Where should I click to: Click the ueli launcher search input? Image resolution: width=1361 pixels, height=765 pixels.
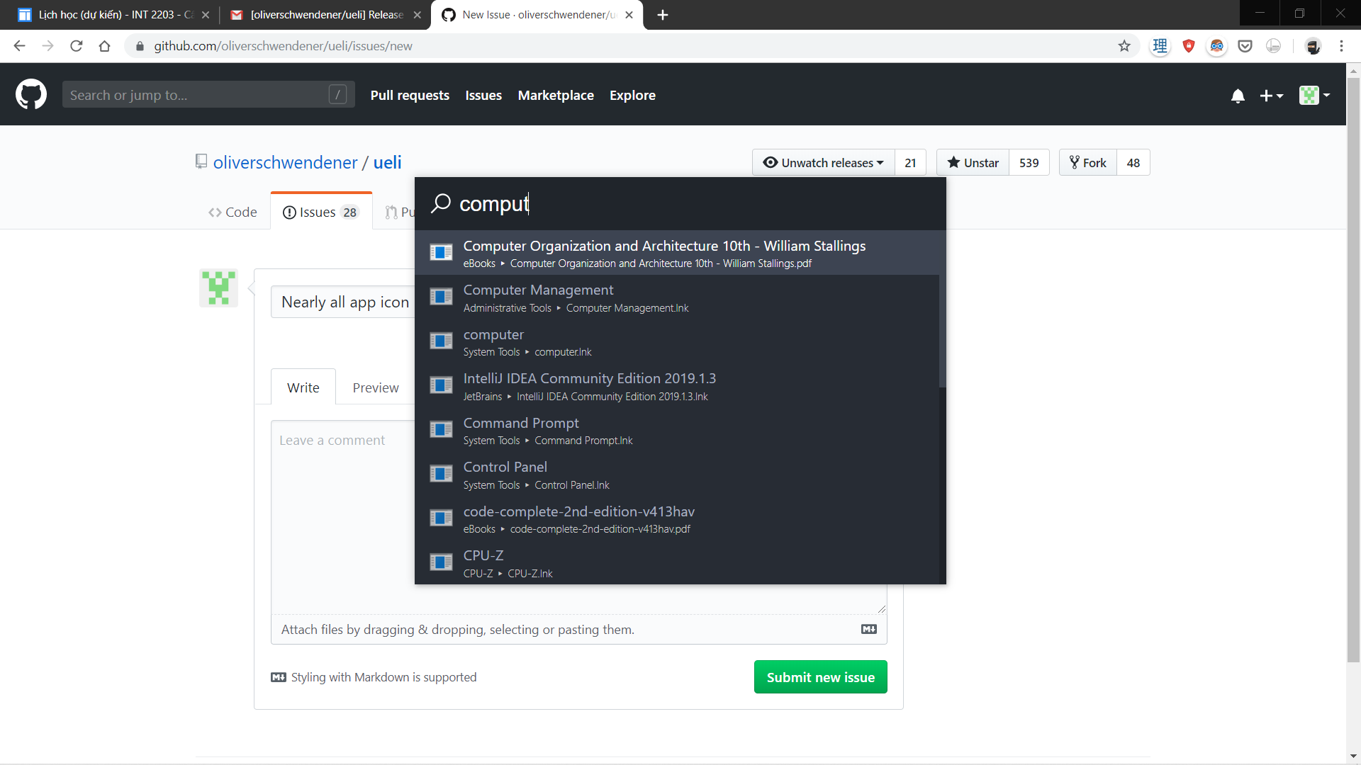pos(680,203)
